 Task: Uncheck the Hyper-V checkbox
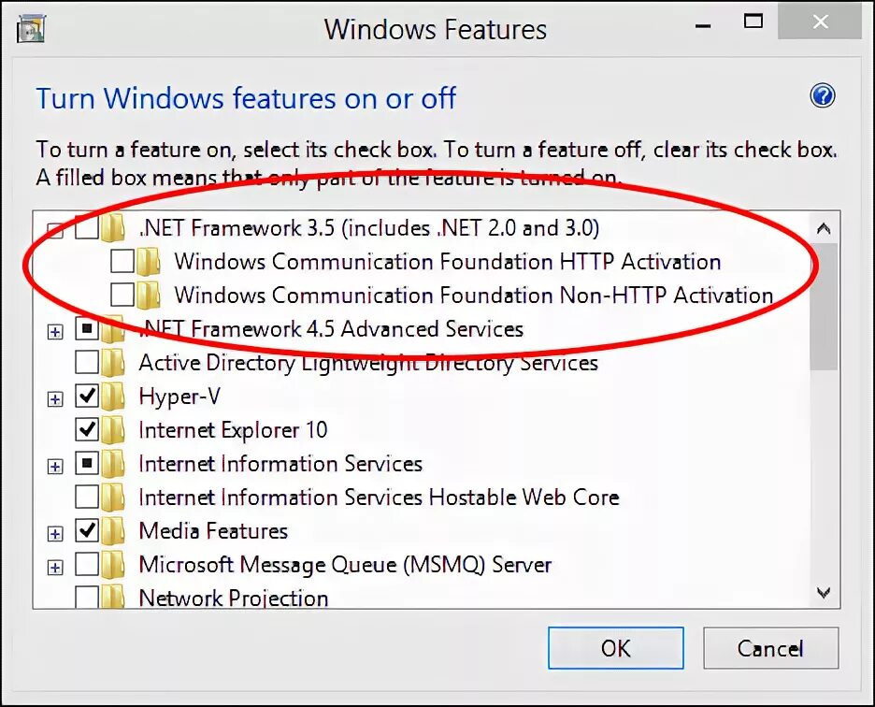pyautogui.click(x=87, y=396)
